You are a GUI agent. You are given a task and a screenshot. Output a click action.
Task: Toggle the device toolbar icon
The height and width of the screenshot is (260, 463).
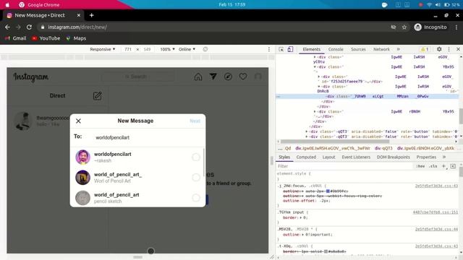tap(290, 49)
